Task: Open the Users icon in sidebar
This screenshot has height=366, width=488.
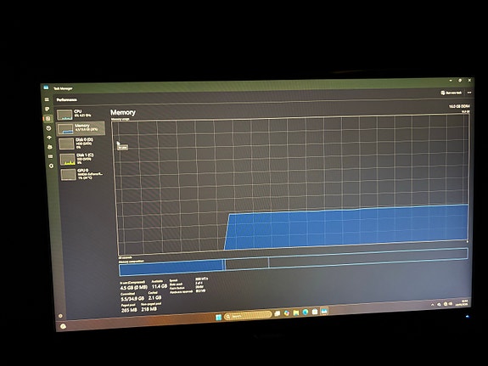Action: click(x=50, y=147)
